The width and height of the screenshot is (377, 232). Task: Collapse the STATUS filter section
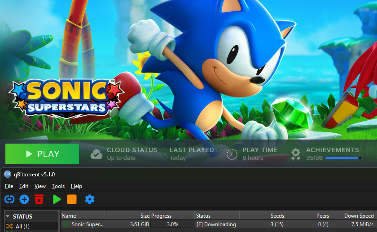pos(8,216)
